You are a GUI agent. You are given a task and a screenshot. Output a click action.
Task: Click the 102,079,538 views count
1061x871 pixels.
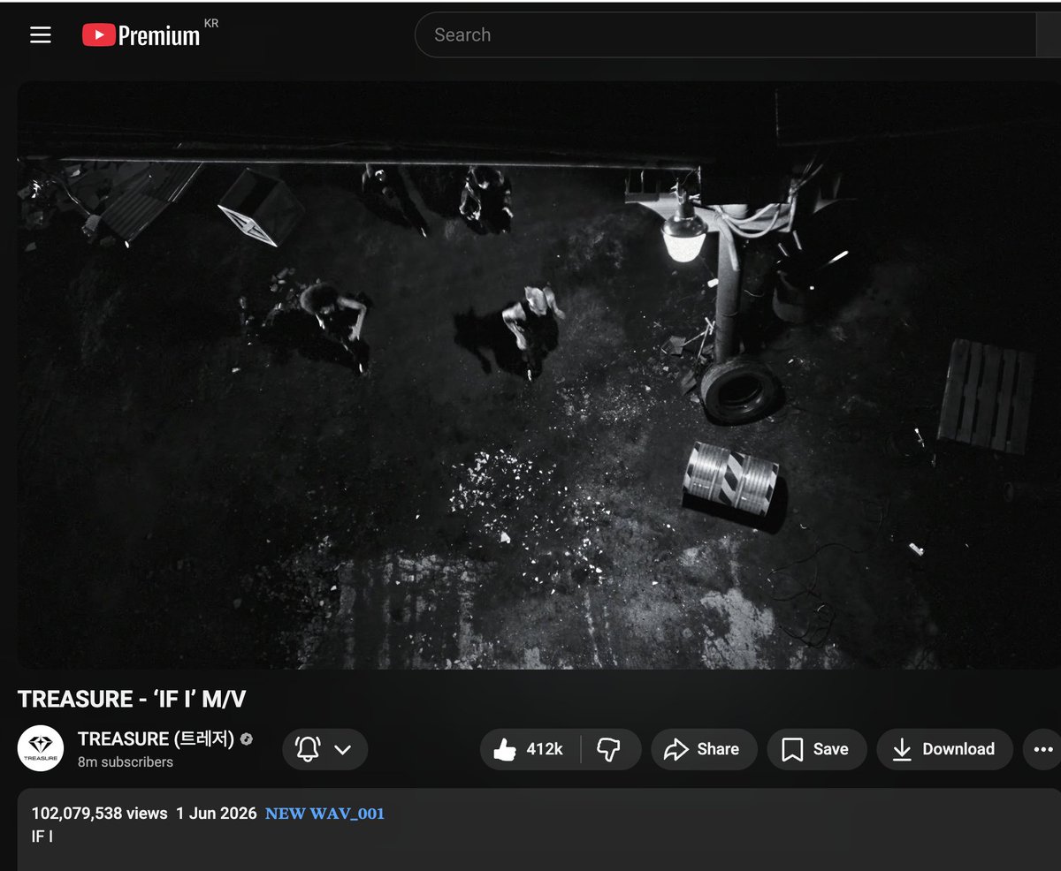(x=99, y=814)
